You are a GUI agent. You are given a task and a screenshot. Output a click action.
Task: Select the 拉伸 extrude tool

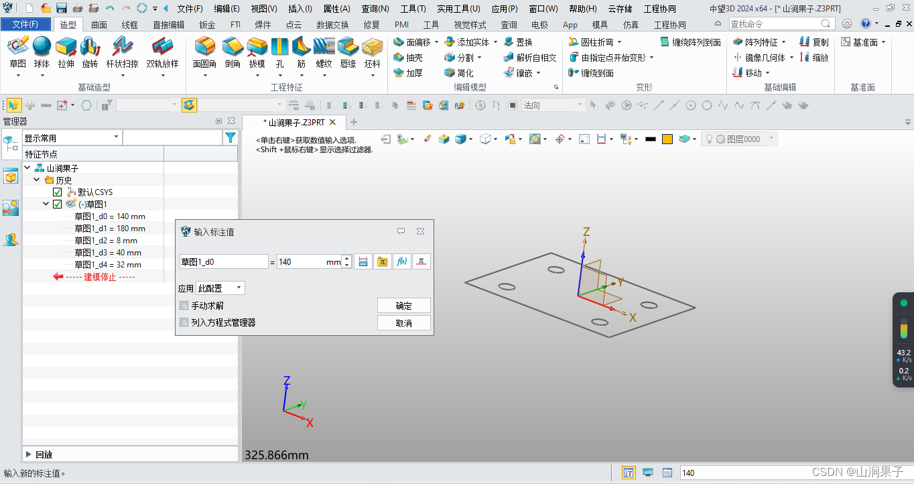click(66, 52)
